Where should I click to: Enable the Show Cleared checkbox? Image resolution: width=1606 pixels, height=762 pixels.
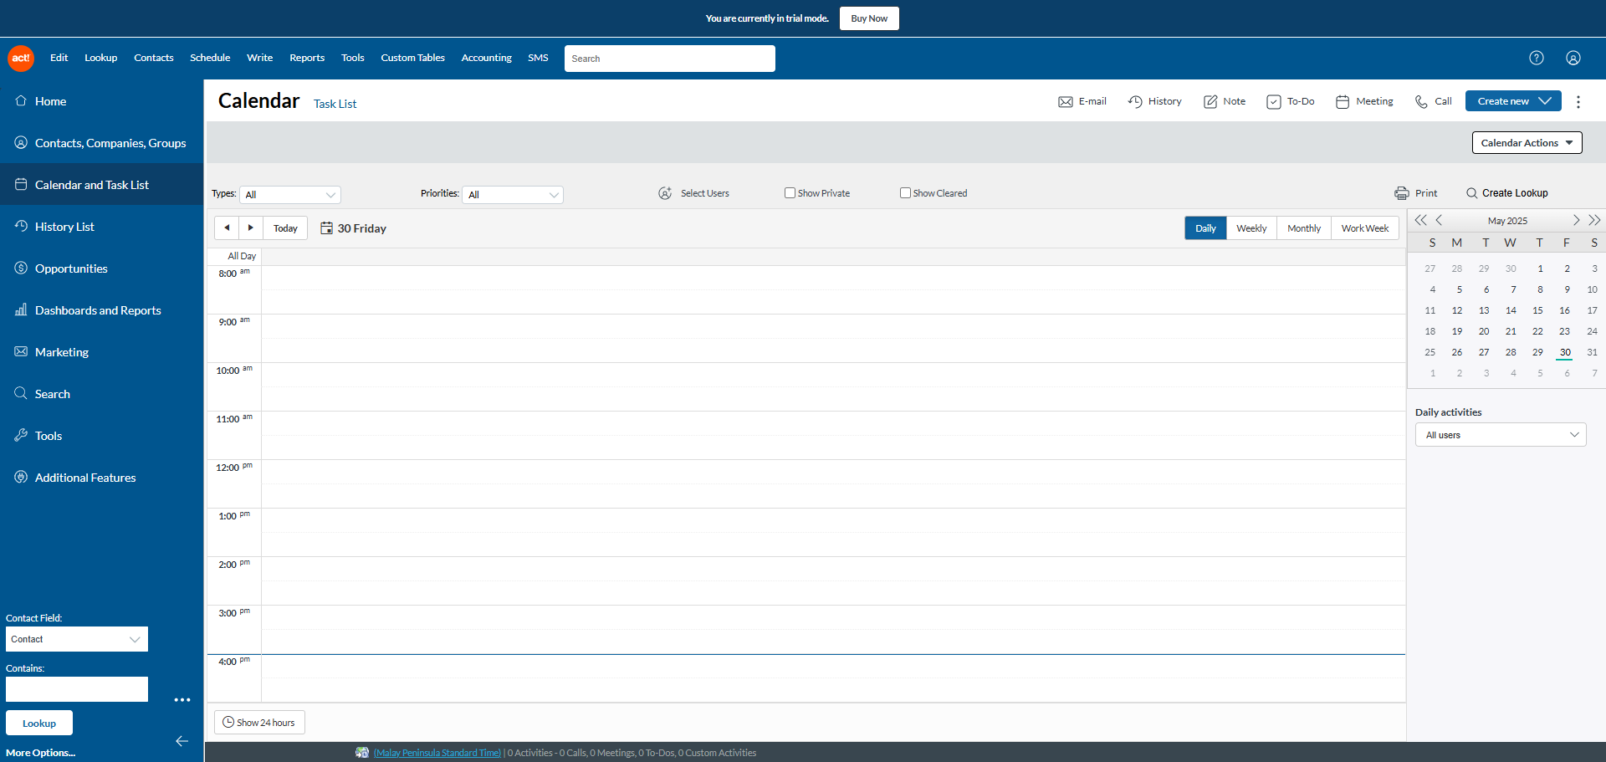pyautogui.click(x=905, y=193)
